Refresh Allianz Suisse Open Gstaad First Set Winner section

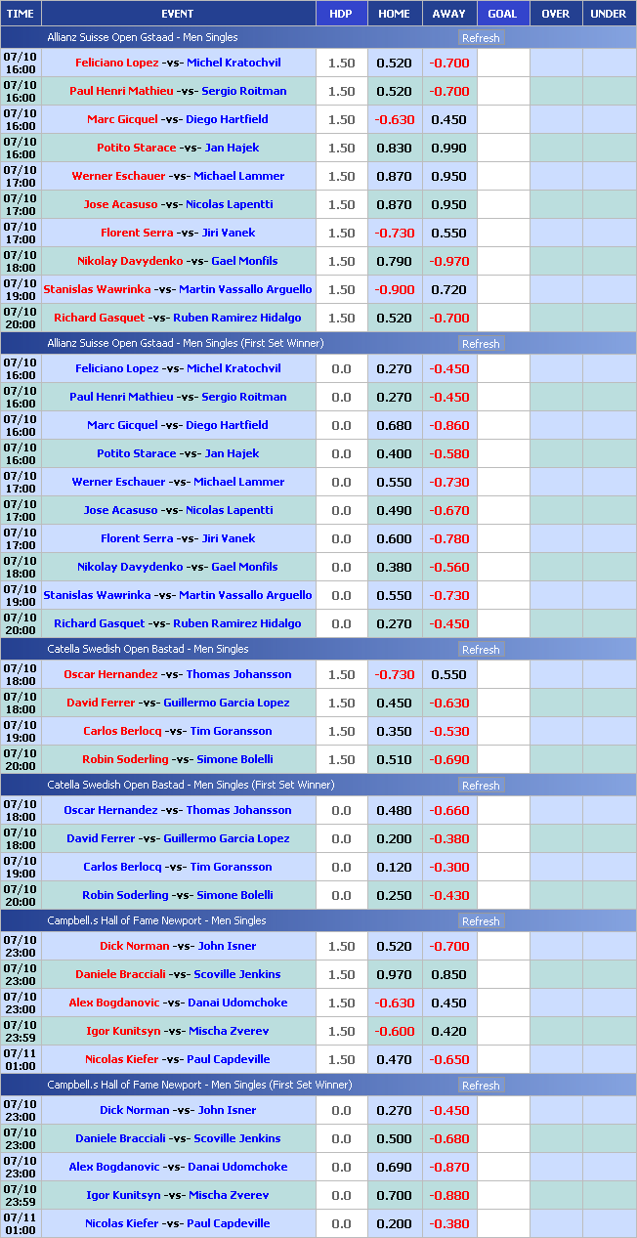[x=480, y=344]
